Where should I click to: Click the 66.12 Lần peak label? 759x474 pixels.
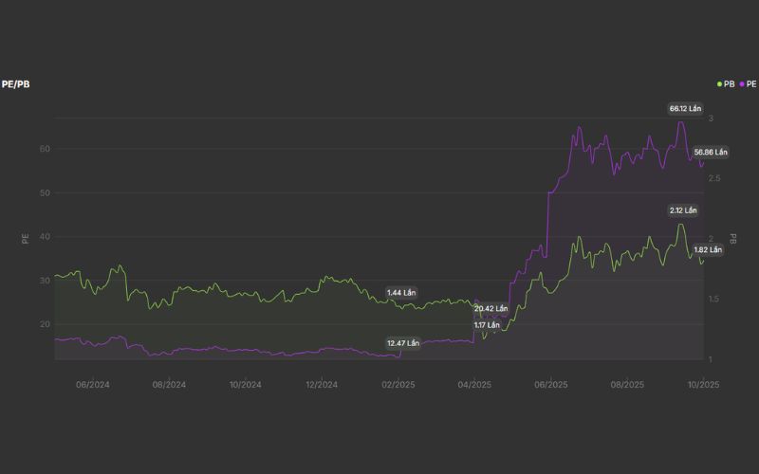click(684, 109)
